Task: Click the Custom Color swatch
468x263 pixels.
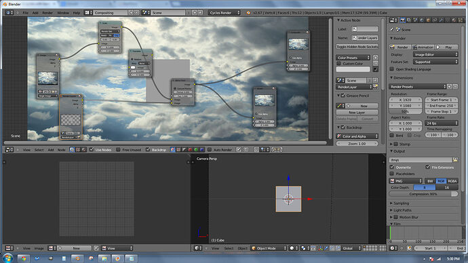Action: point(353,69)
